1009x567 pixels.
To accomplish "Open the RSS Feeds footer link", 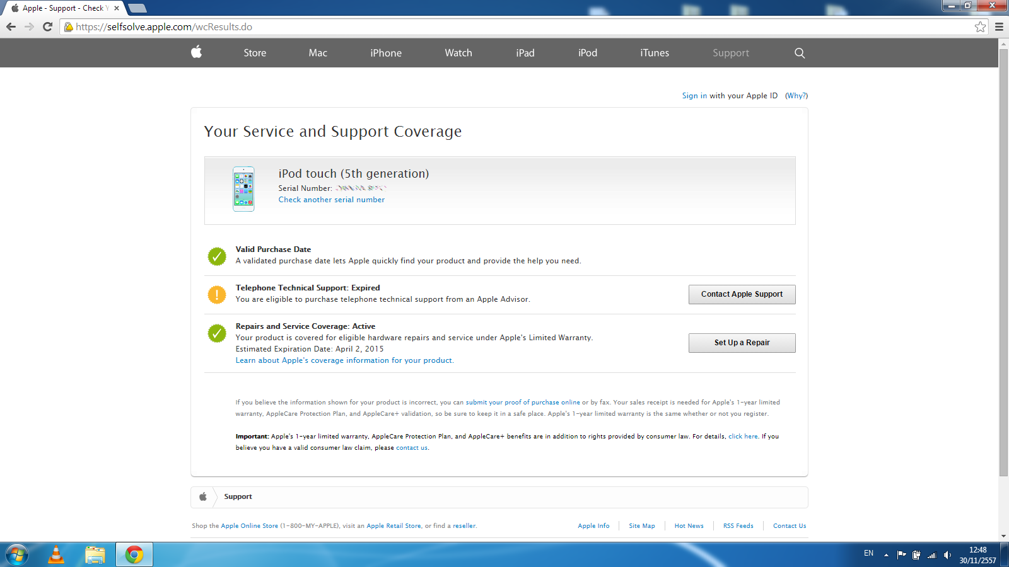I will coord(738,525).
